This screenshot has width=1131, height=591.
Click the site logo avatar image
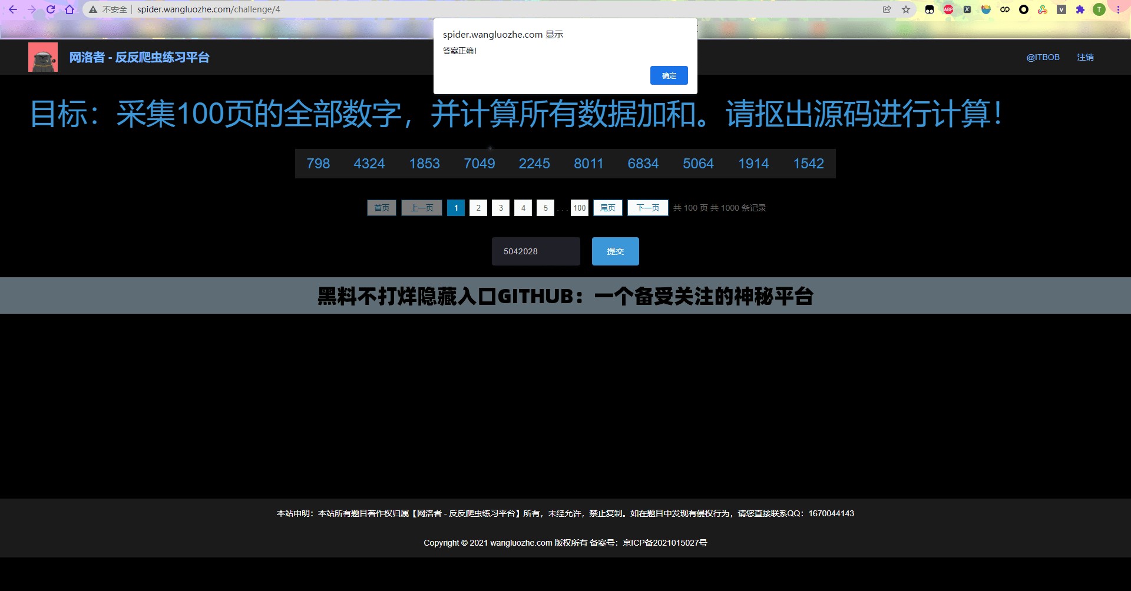43,57
